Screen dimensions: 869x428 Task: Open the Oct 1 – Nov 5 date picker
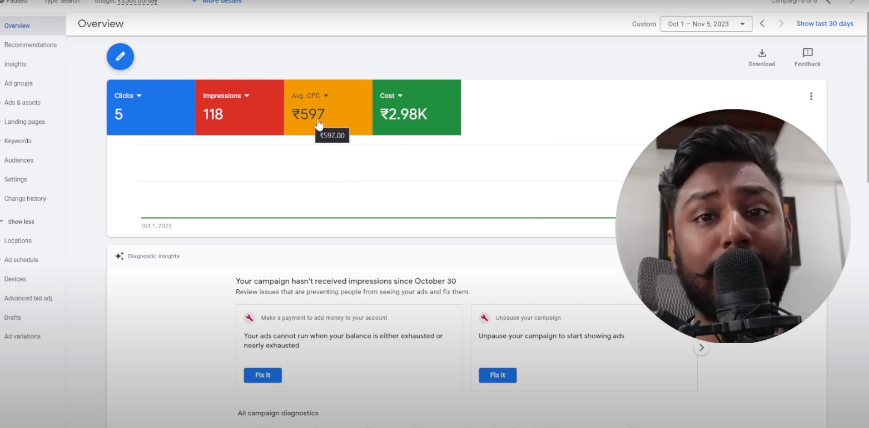(x=706, y=24)
